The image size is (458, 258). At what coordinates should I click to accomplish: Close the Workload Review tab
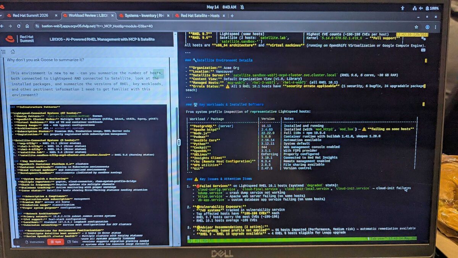[112, 16]
